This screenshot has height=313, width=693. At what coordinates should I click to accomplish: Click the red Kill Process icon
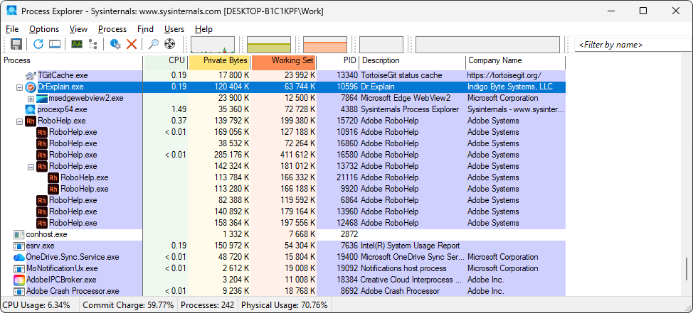132,44
